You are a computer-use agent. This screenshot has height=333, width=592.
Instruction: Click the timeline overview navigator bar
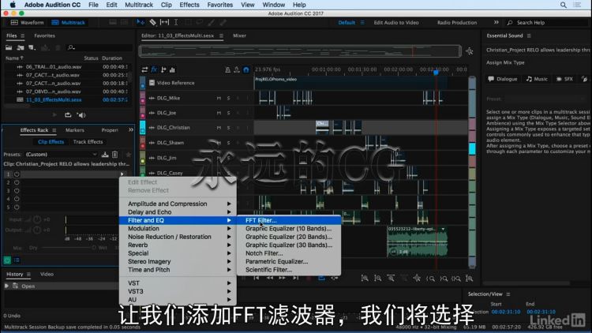[x=300, y=51]
